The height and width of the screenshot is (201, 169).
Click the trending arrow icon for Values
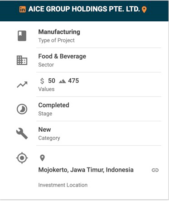coord(22,85)
